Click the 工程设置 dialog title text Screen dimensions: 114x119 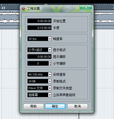(33, 9)
